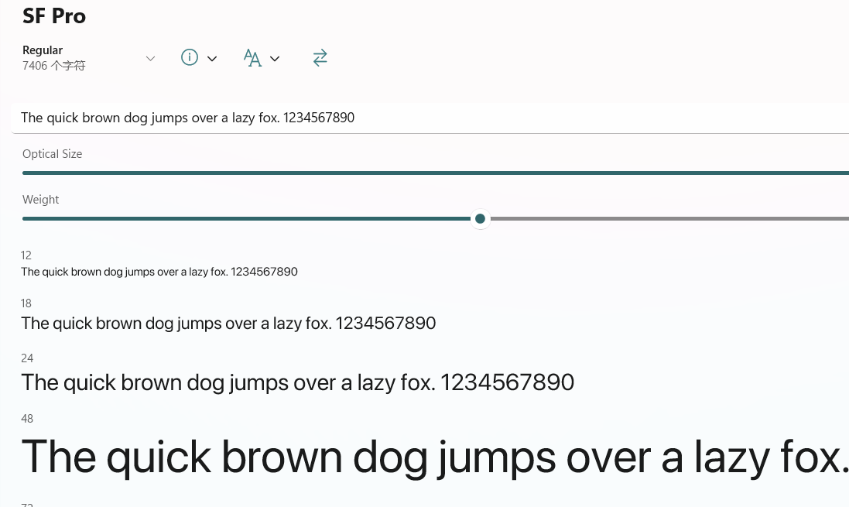Open the chevron beside the AA icon

coord(275,59)
